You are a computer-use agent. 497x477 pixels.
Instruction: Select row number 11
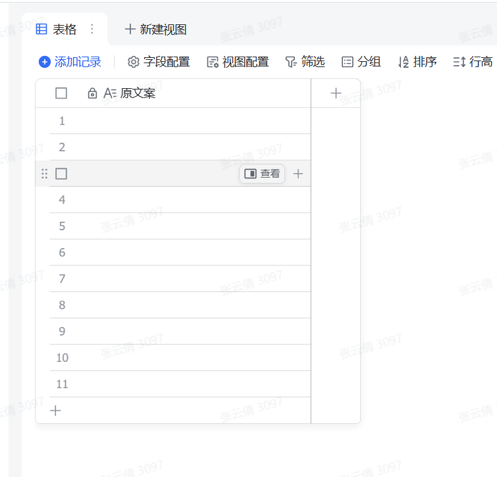pyautogui.click(x=62, y=384)
